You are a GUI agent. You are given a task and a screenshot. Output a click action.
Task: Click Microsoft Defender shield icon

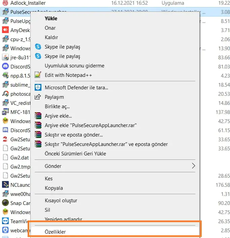[38, 87]
